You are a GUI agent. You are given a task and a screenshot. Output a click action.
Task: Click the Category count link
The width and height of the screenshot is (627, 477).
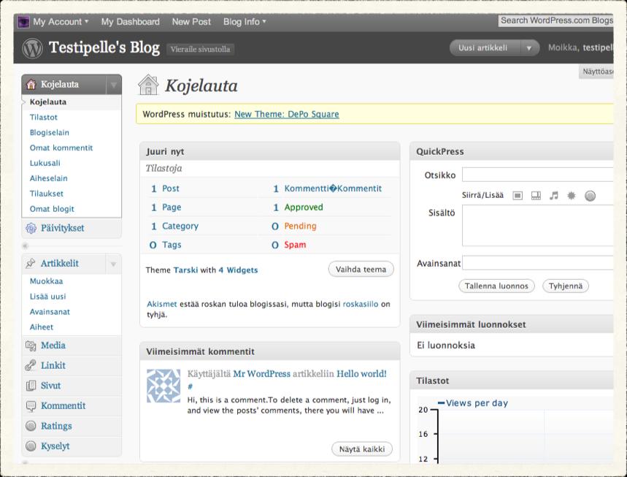click(180, 226)
